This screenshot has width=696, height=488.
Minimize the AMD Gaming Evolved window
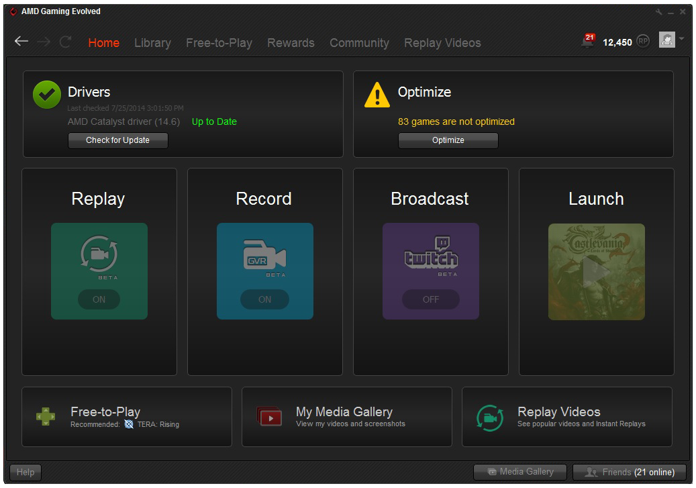[670, 13]
